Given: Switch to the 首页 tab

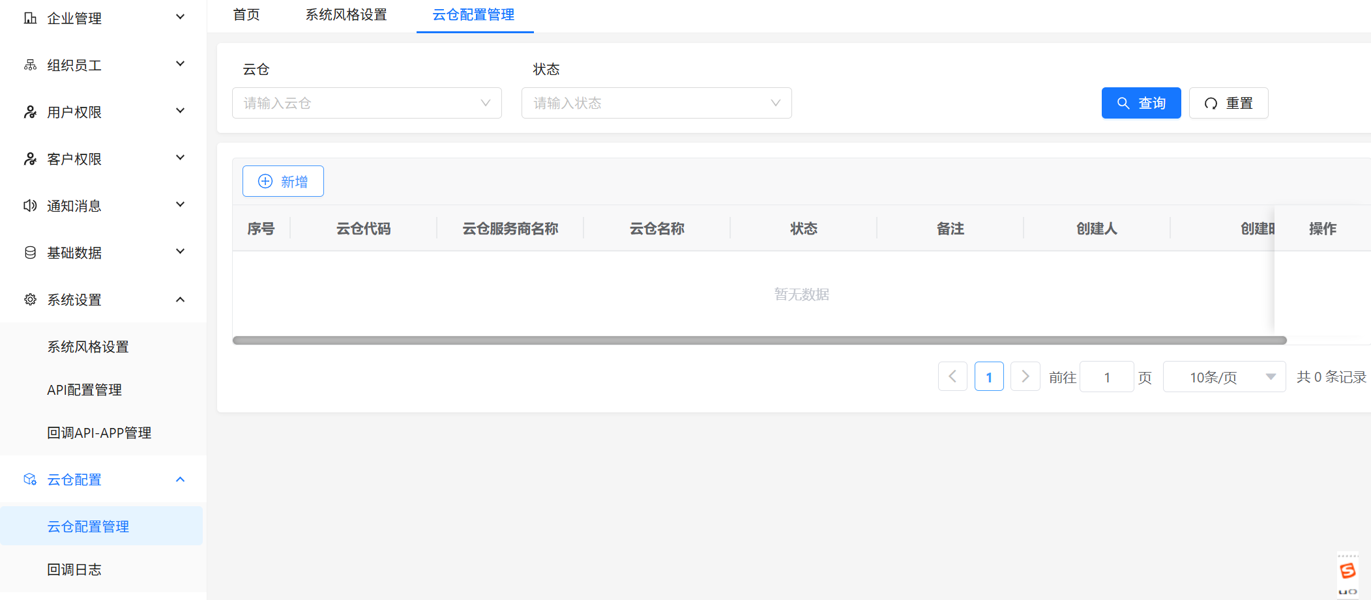Looking at the screenshot, I should click(x=246, y=15).
